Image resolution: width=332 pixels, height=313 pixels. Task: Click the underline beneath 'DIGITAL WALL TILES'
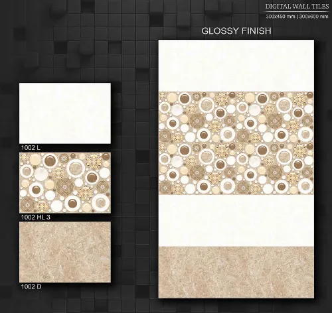tap(297, 11)
